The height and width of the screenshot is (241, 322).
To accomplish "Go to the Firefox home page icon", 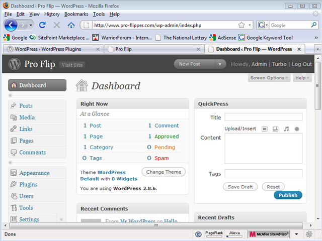I will coord(71,25).
